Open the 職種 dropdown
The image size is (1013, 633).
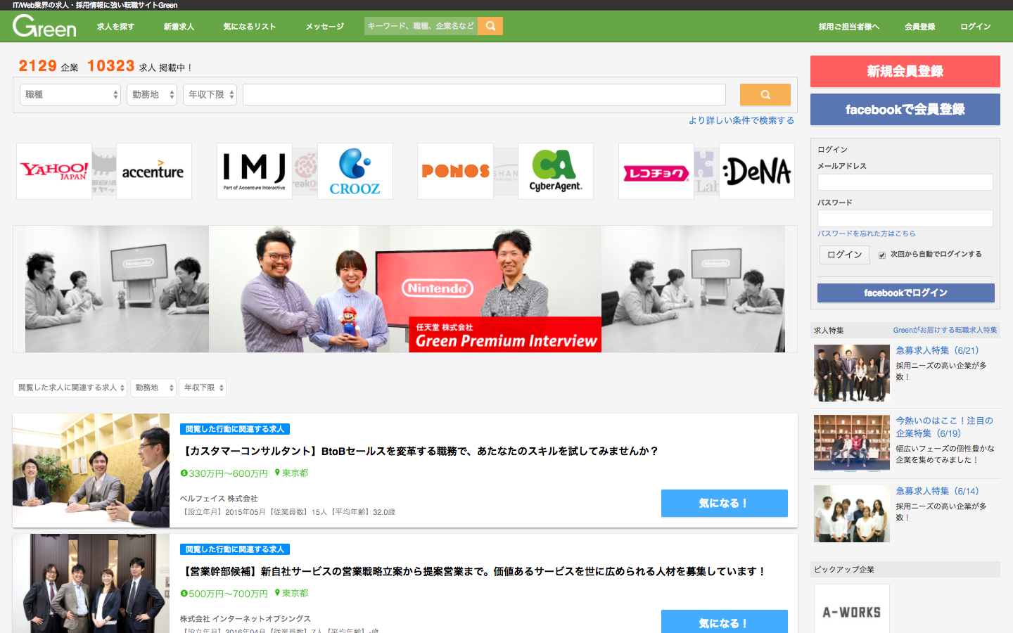click(70, 94)
